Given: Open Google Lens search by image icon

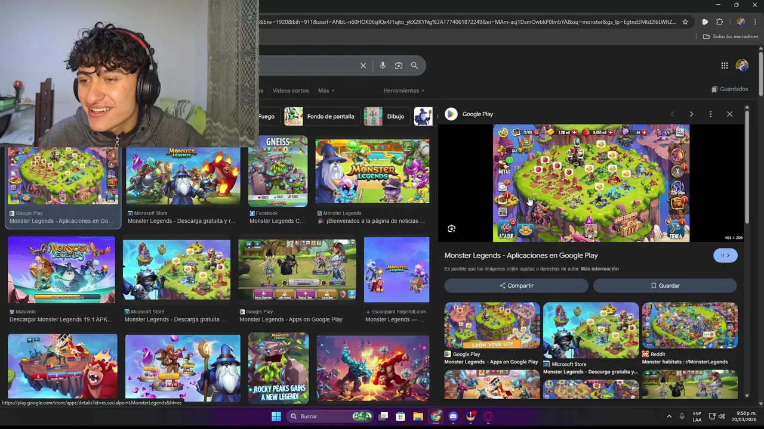Looking at the screenshot, I should (x=399, y=66).
